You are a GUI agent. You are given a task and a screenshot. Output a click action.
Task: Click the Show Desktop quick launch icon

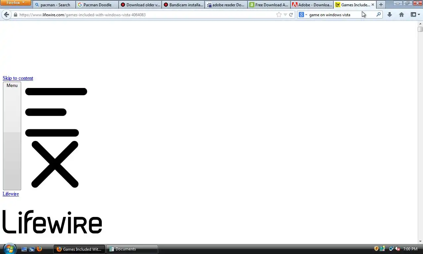coord(24,249)
